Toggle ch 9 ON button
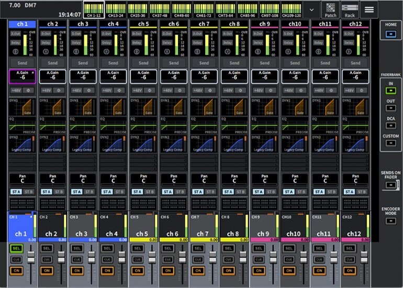Screen dimensions: 403x288 (x=259, y=271)
